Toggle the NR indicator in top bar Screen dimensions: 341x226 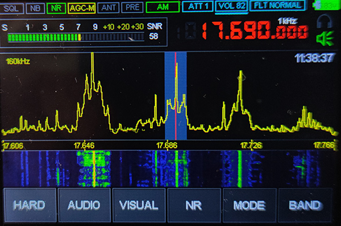click(56, 9)
